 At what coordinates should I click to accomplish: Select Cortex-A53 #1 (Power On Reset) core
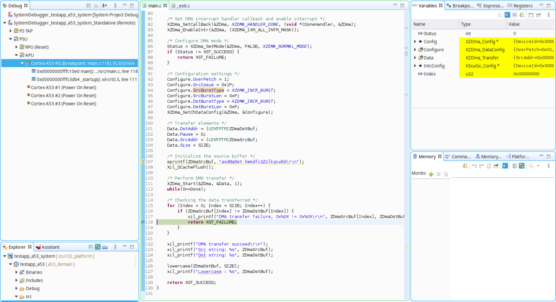(x=63, y=87)
